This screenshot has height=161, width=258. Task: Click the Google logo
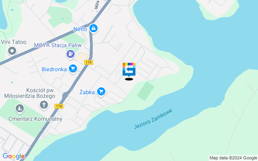(13, 156)
